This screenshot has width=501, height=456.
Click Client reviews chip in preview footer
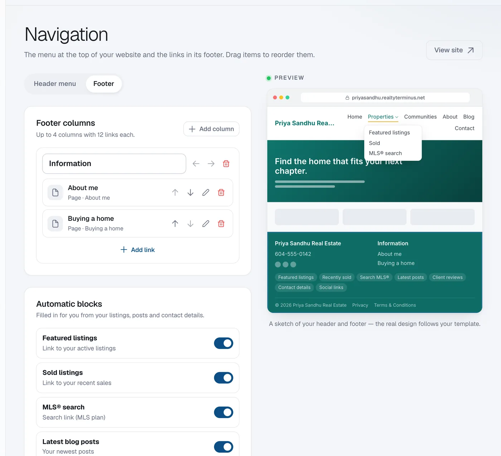pyautogui.click(x=447, y=277)
